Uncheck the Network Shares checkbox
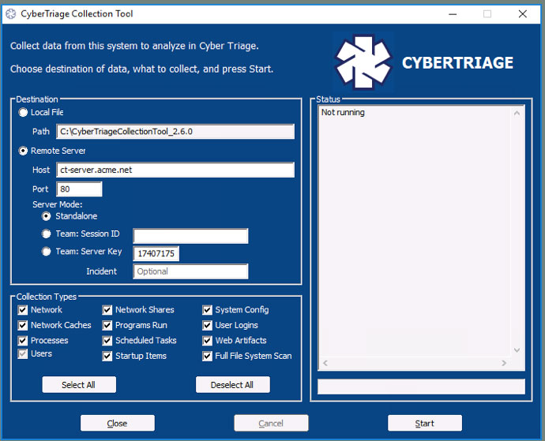 point(107,310)
